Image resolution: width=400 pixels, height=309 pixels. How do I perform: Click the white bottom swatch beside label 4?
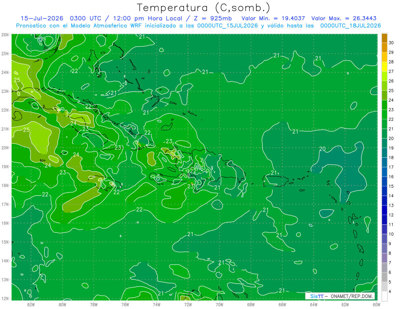coord(384,296)
